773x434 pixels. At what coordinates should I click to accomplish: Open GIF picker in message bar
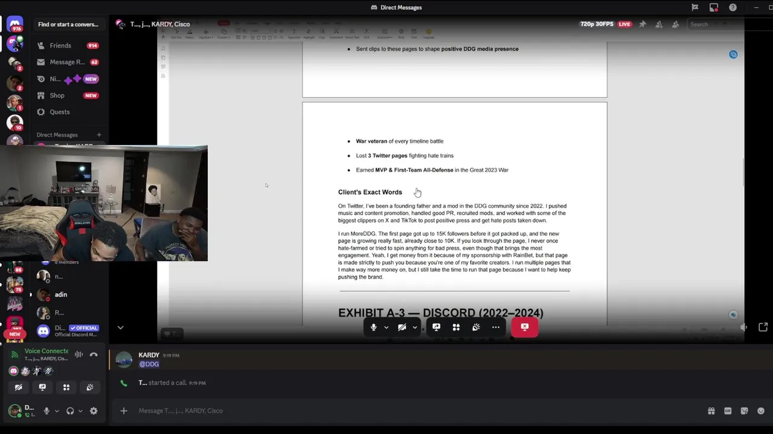[728, 411]
